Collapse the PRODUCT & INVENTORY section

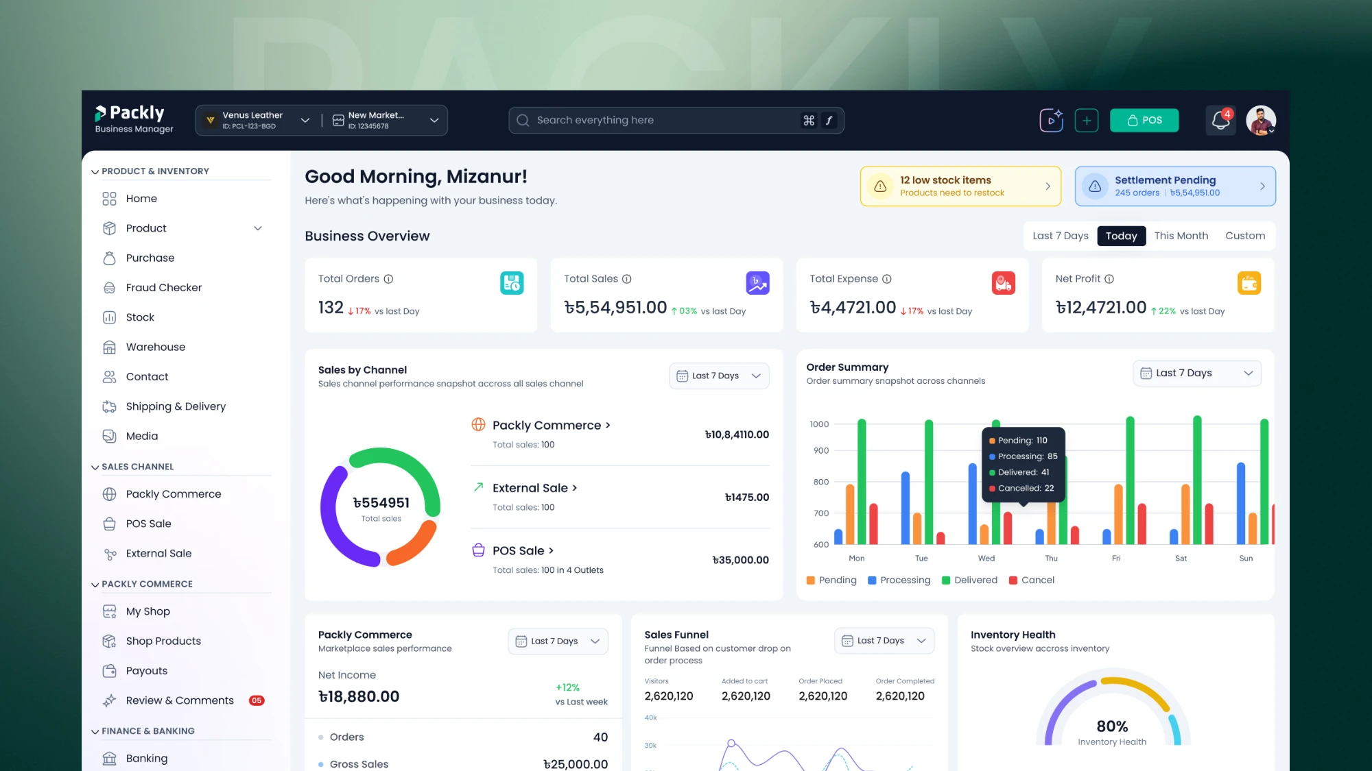[95, 171]
